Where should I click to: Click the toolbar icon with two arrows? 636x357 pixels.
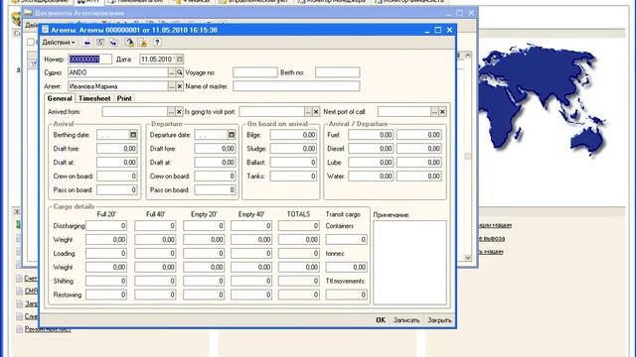pyautogui.click(x=113, y=43)
